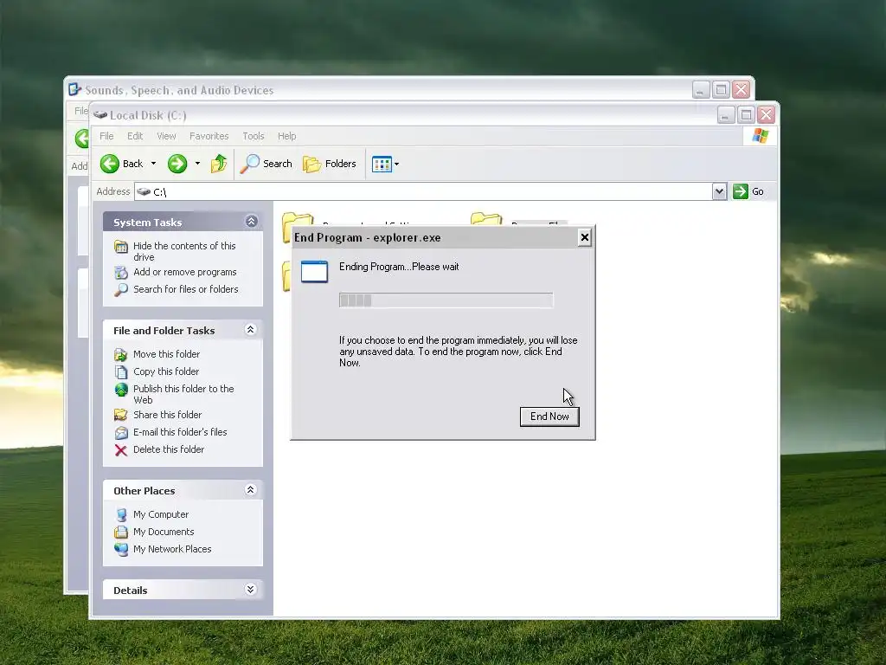Image resolution: width=886 pixels, height=665 pixels.
Task: Maximize the Local Disk (C:) window
Action: tap(746, 115)
